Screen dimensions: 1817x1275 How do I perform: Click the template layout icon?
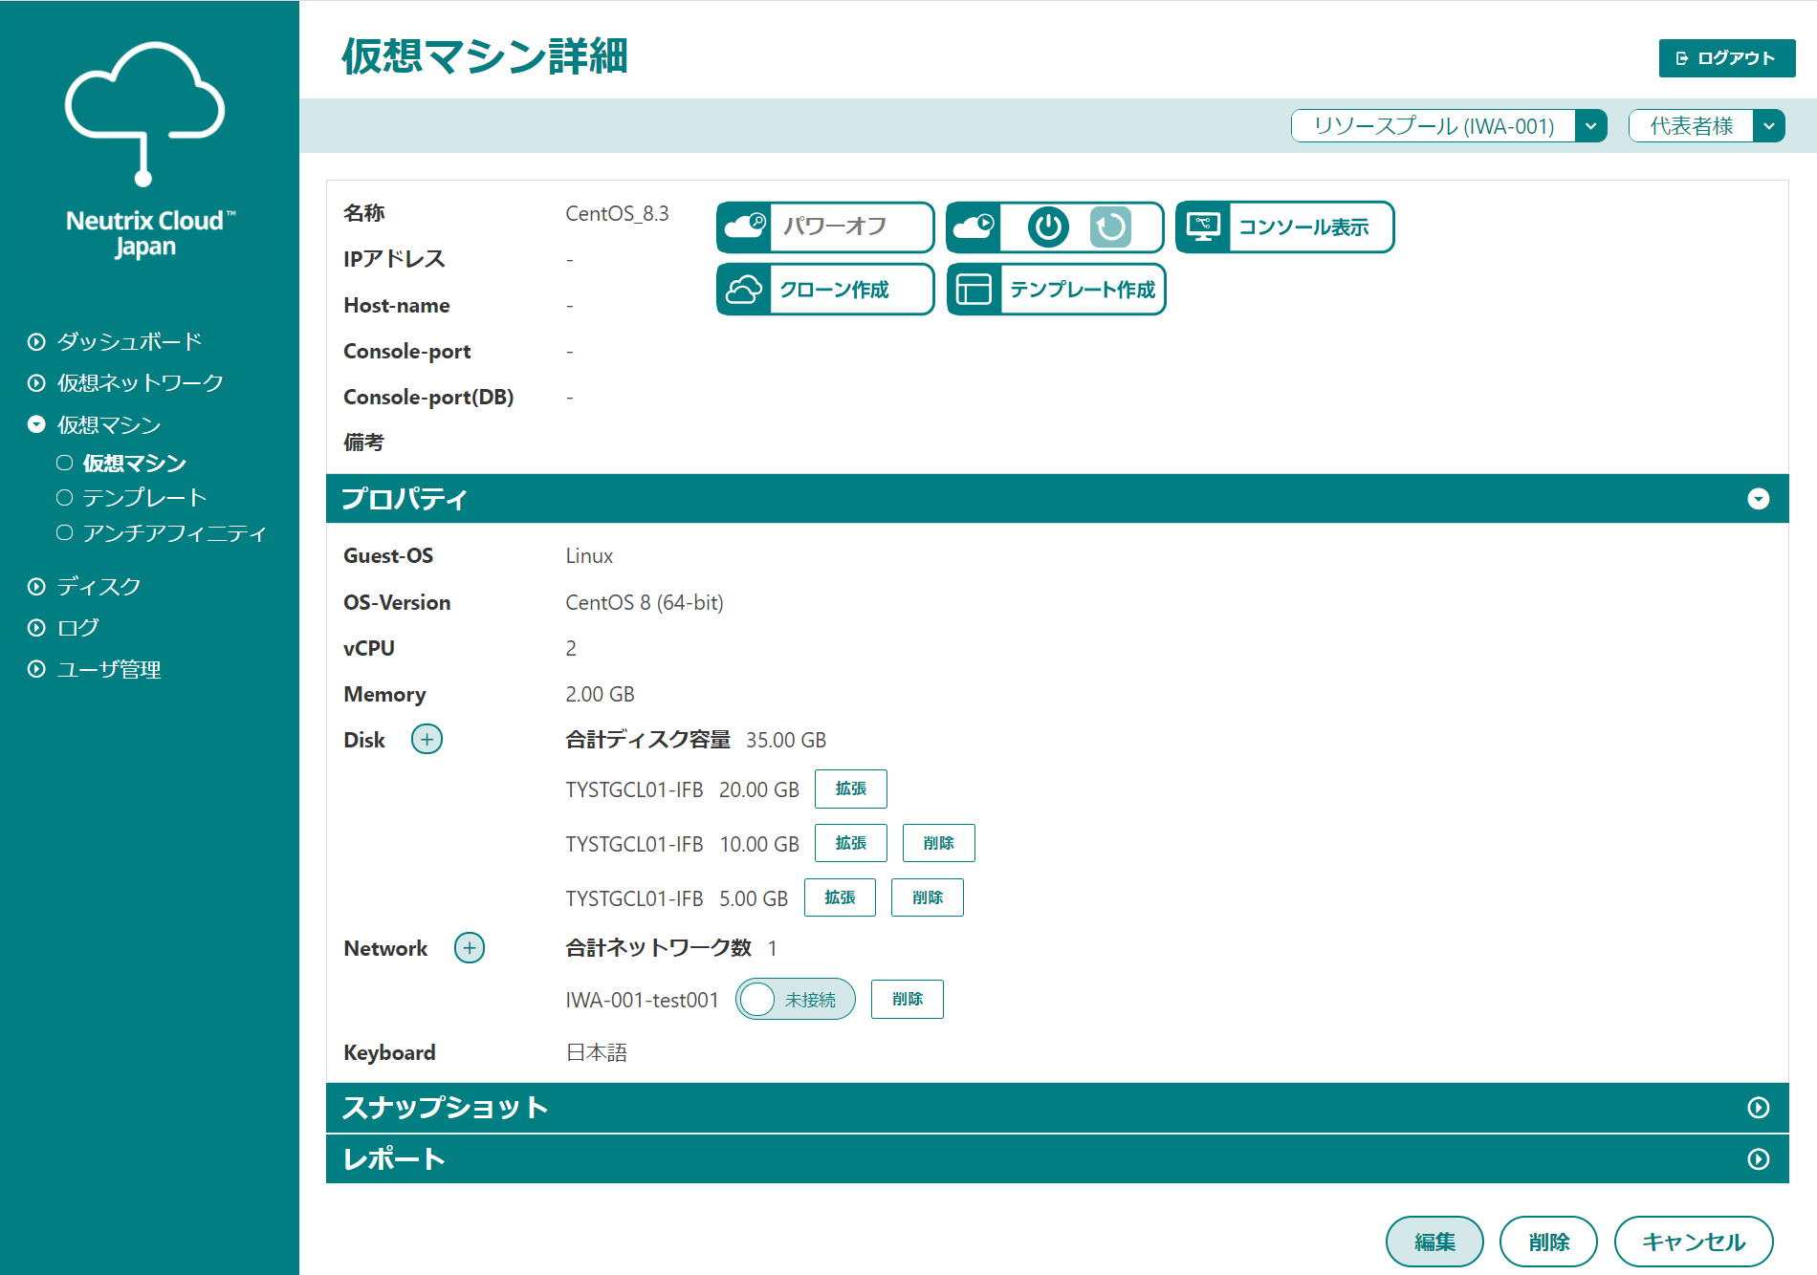coord(974,289)
